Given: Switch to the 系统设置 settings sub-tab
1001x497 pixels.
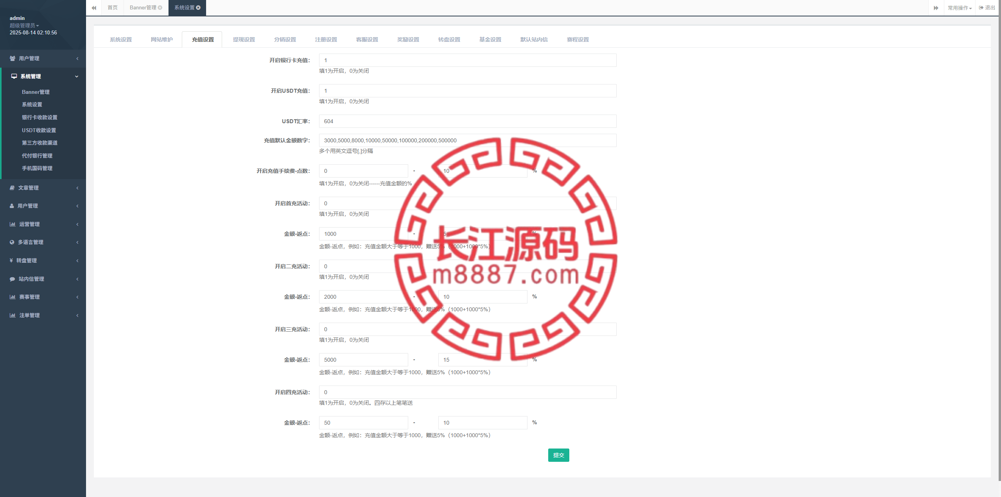Looking at the screenshot, I should [x=121, y=39].
